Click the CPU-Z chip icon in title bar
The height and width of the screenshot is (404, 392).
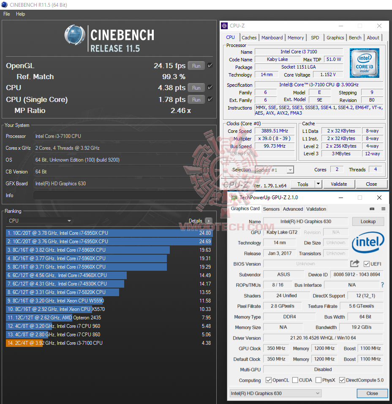tap(225, 26)
